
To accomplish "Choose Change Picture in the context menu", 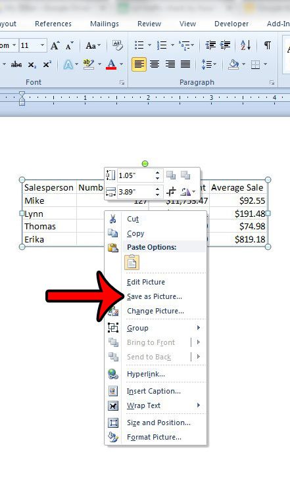I will tap(155, 311).
